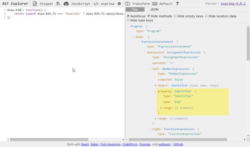
Task: Open the JavaScript language category icon
Action: (x=66, y=4)
